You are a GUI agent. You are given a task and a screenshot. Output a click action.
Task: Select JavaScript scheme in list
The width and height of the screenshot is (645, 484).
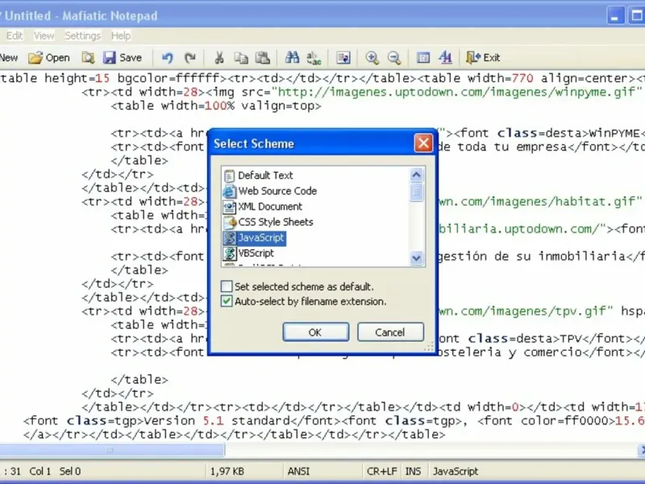[x=261, y=238]
